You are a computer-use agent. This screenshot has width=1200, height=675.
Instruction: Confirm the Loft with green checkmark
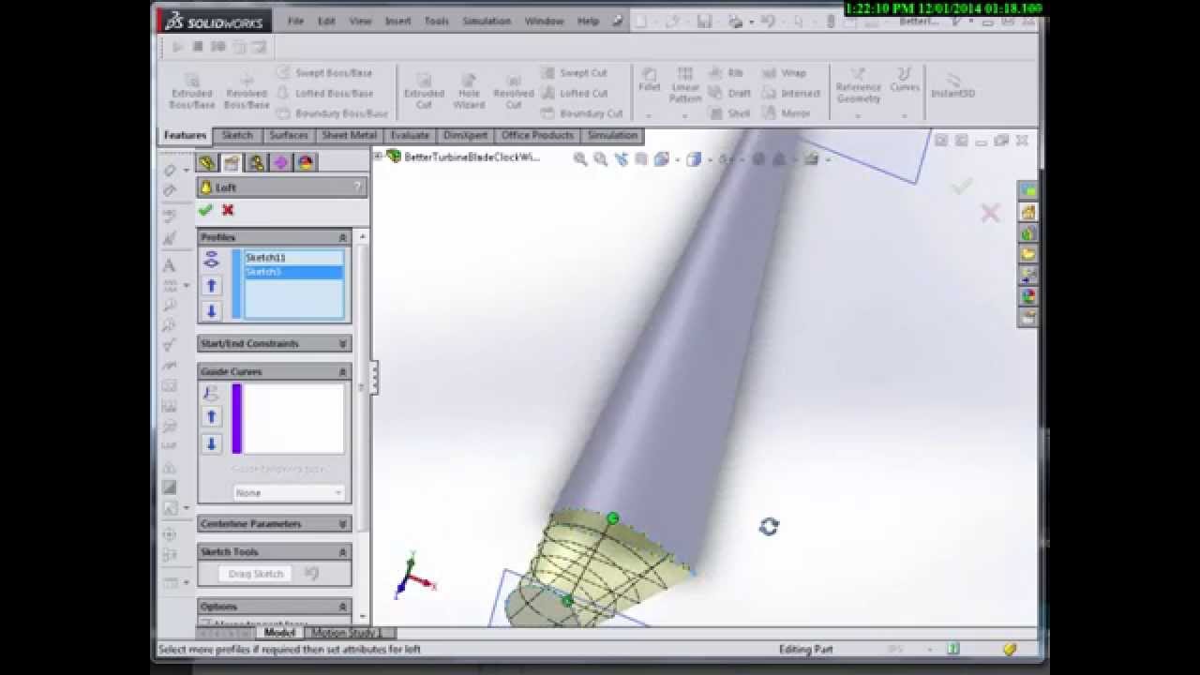click(205, 210)
